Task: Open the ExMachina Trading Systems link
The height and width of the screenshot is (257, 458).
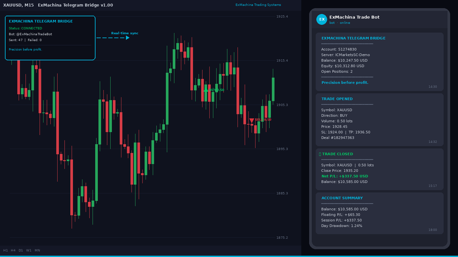Action: (x=258, y=5)
